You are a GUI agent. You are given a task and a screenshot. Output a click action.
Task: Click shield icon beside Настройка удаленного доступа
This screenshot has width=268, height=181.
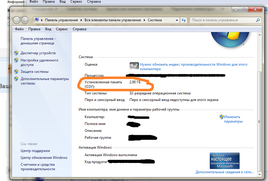16,60
